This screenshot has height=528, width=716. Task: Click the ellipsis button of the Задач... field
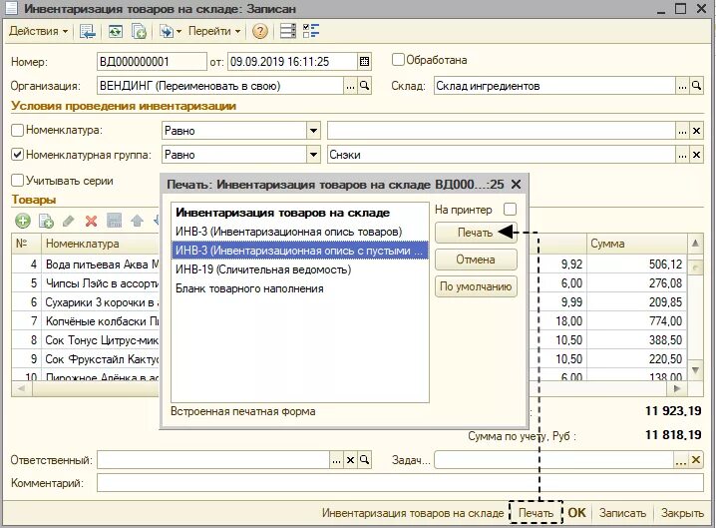681,459
